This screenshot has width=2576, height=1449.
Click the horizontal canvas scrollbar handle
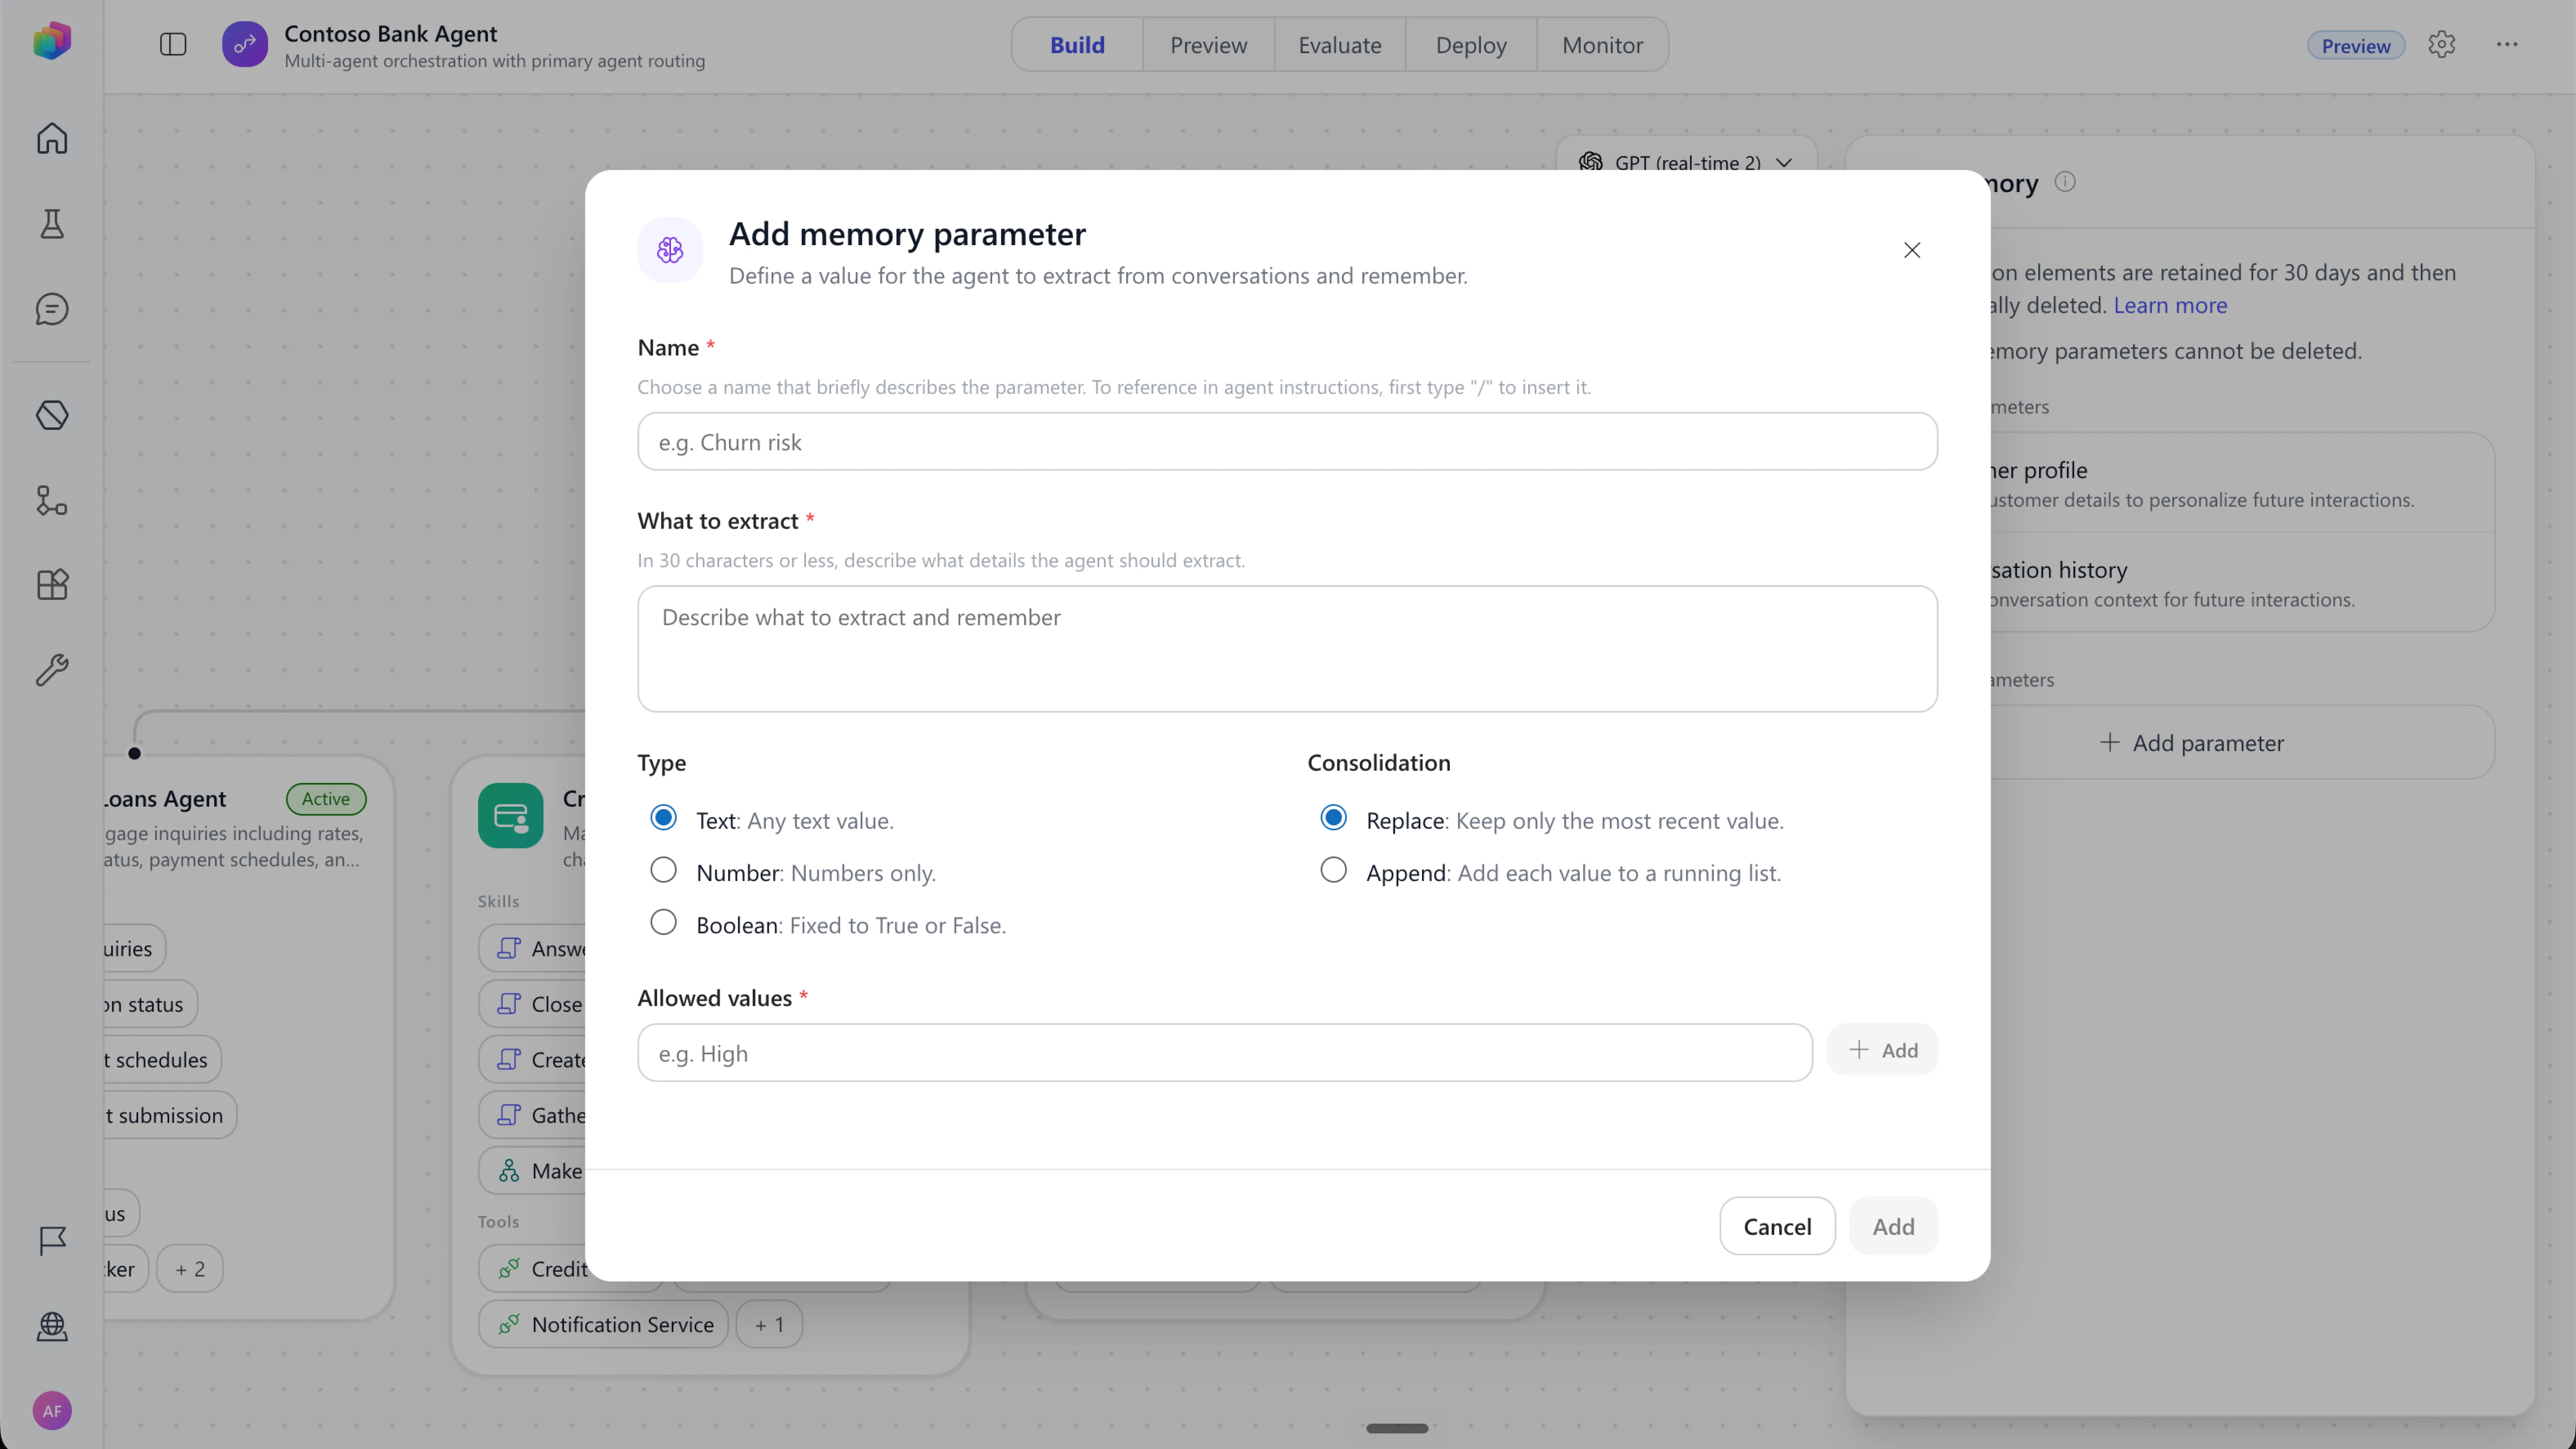[1397, 1428]
